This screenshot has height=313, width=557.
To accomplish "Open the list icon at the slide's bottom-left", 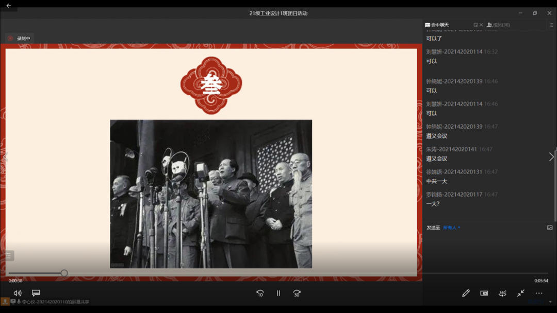I will point(9,255).
